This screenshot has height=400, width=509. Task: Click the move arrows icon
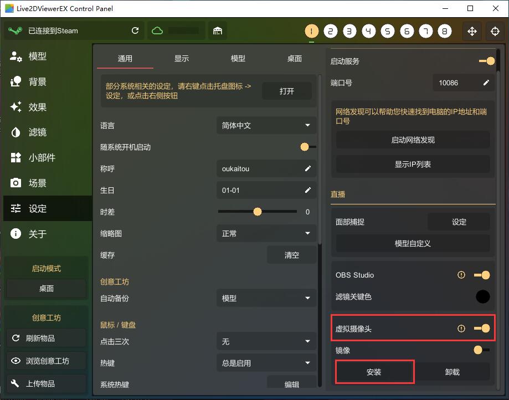pos(472,31)
